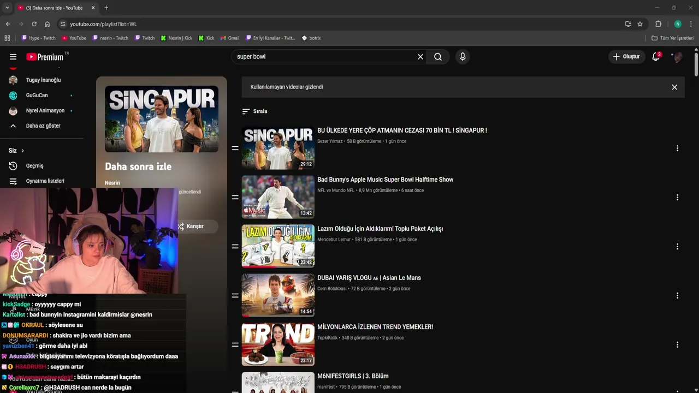Open GuGuCan subscription channel
699x393 pixels.
tap(37, 96)
